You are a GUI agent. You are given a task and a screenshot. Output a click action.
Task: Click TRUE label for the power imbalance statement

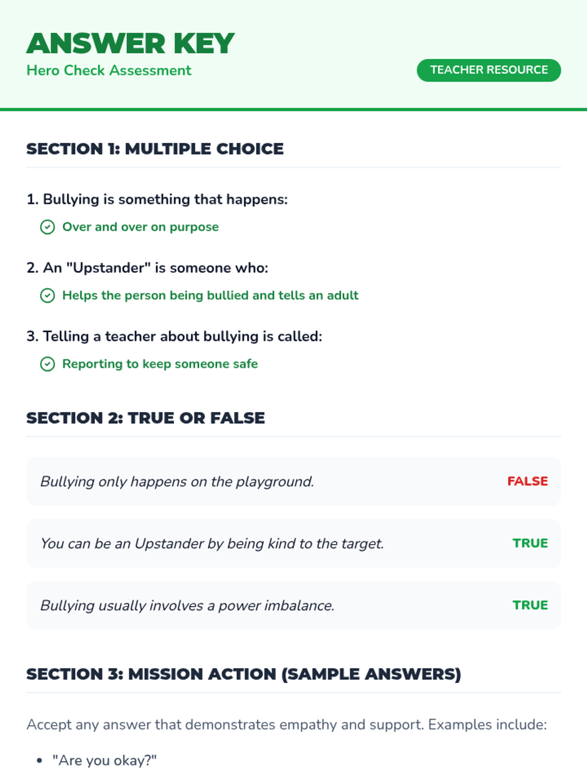(x=530, y=605)
